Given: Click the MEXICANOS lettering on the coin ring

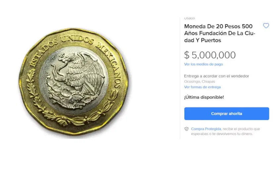Looking at the screenshot, I should (x=110, y=65).
